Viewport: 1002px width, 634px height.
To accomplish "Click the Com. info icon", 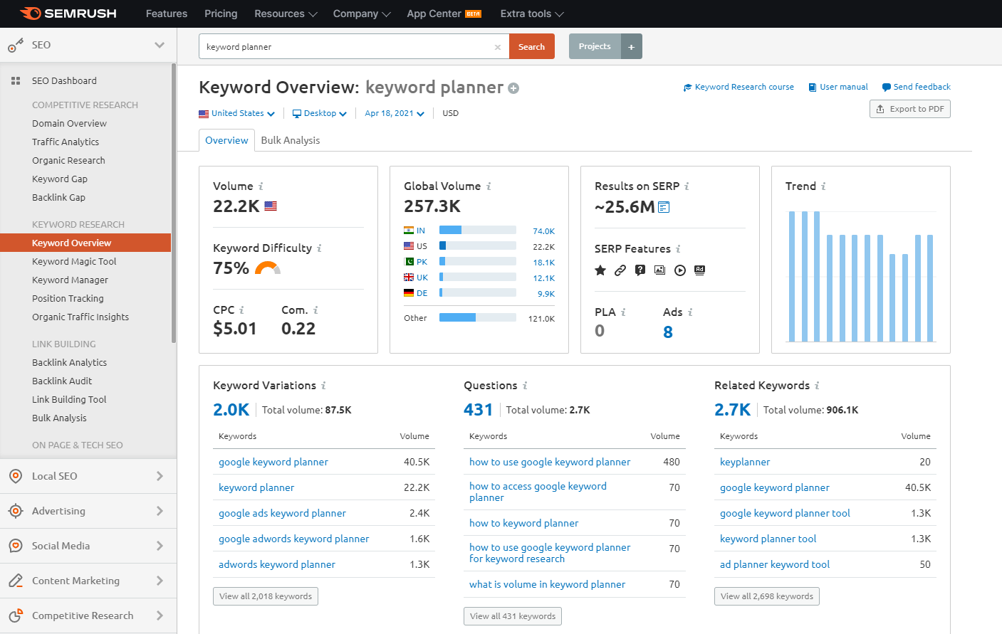I will tap(315, 310).
